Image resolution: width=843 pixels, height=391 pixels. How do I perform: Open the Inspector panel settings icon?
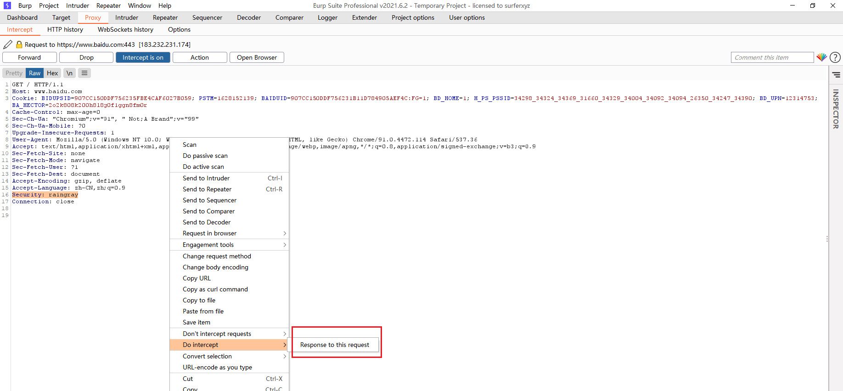tap(836, 74)
